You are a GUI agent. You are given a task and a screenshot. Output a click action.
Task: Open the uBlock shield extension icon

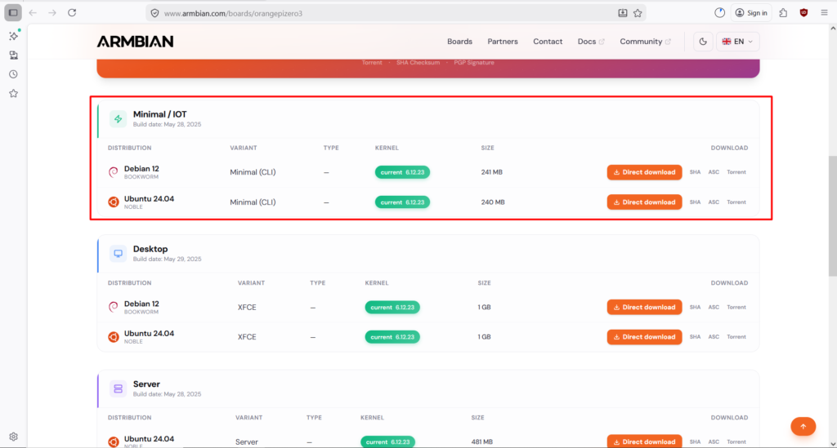pos(803,13)
